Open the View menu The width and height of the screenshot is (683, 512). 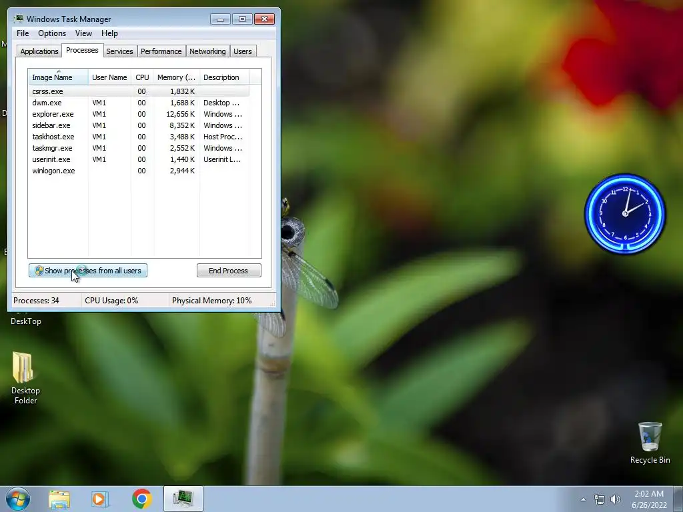(83, 33)
